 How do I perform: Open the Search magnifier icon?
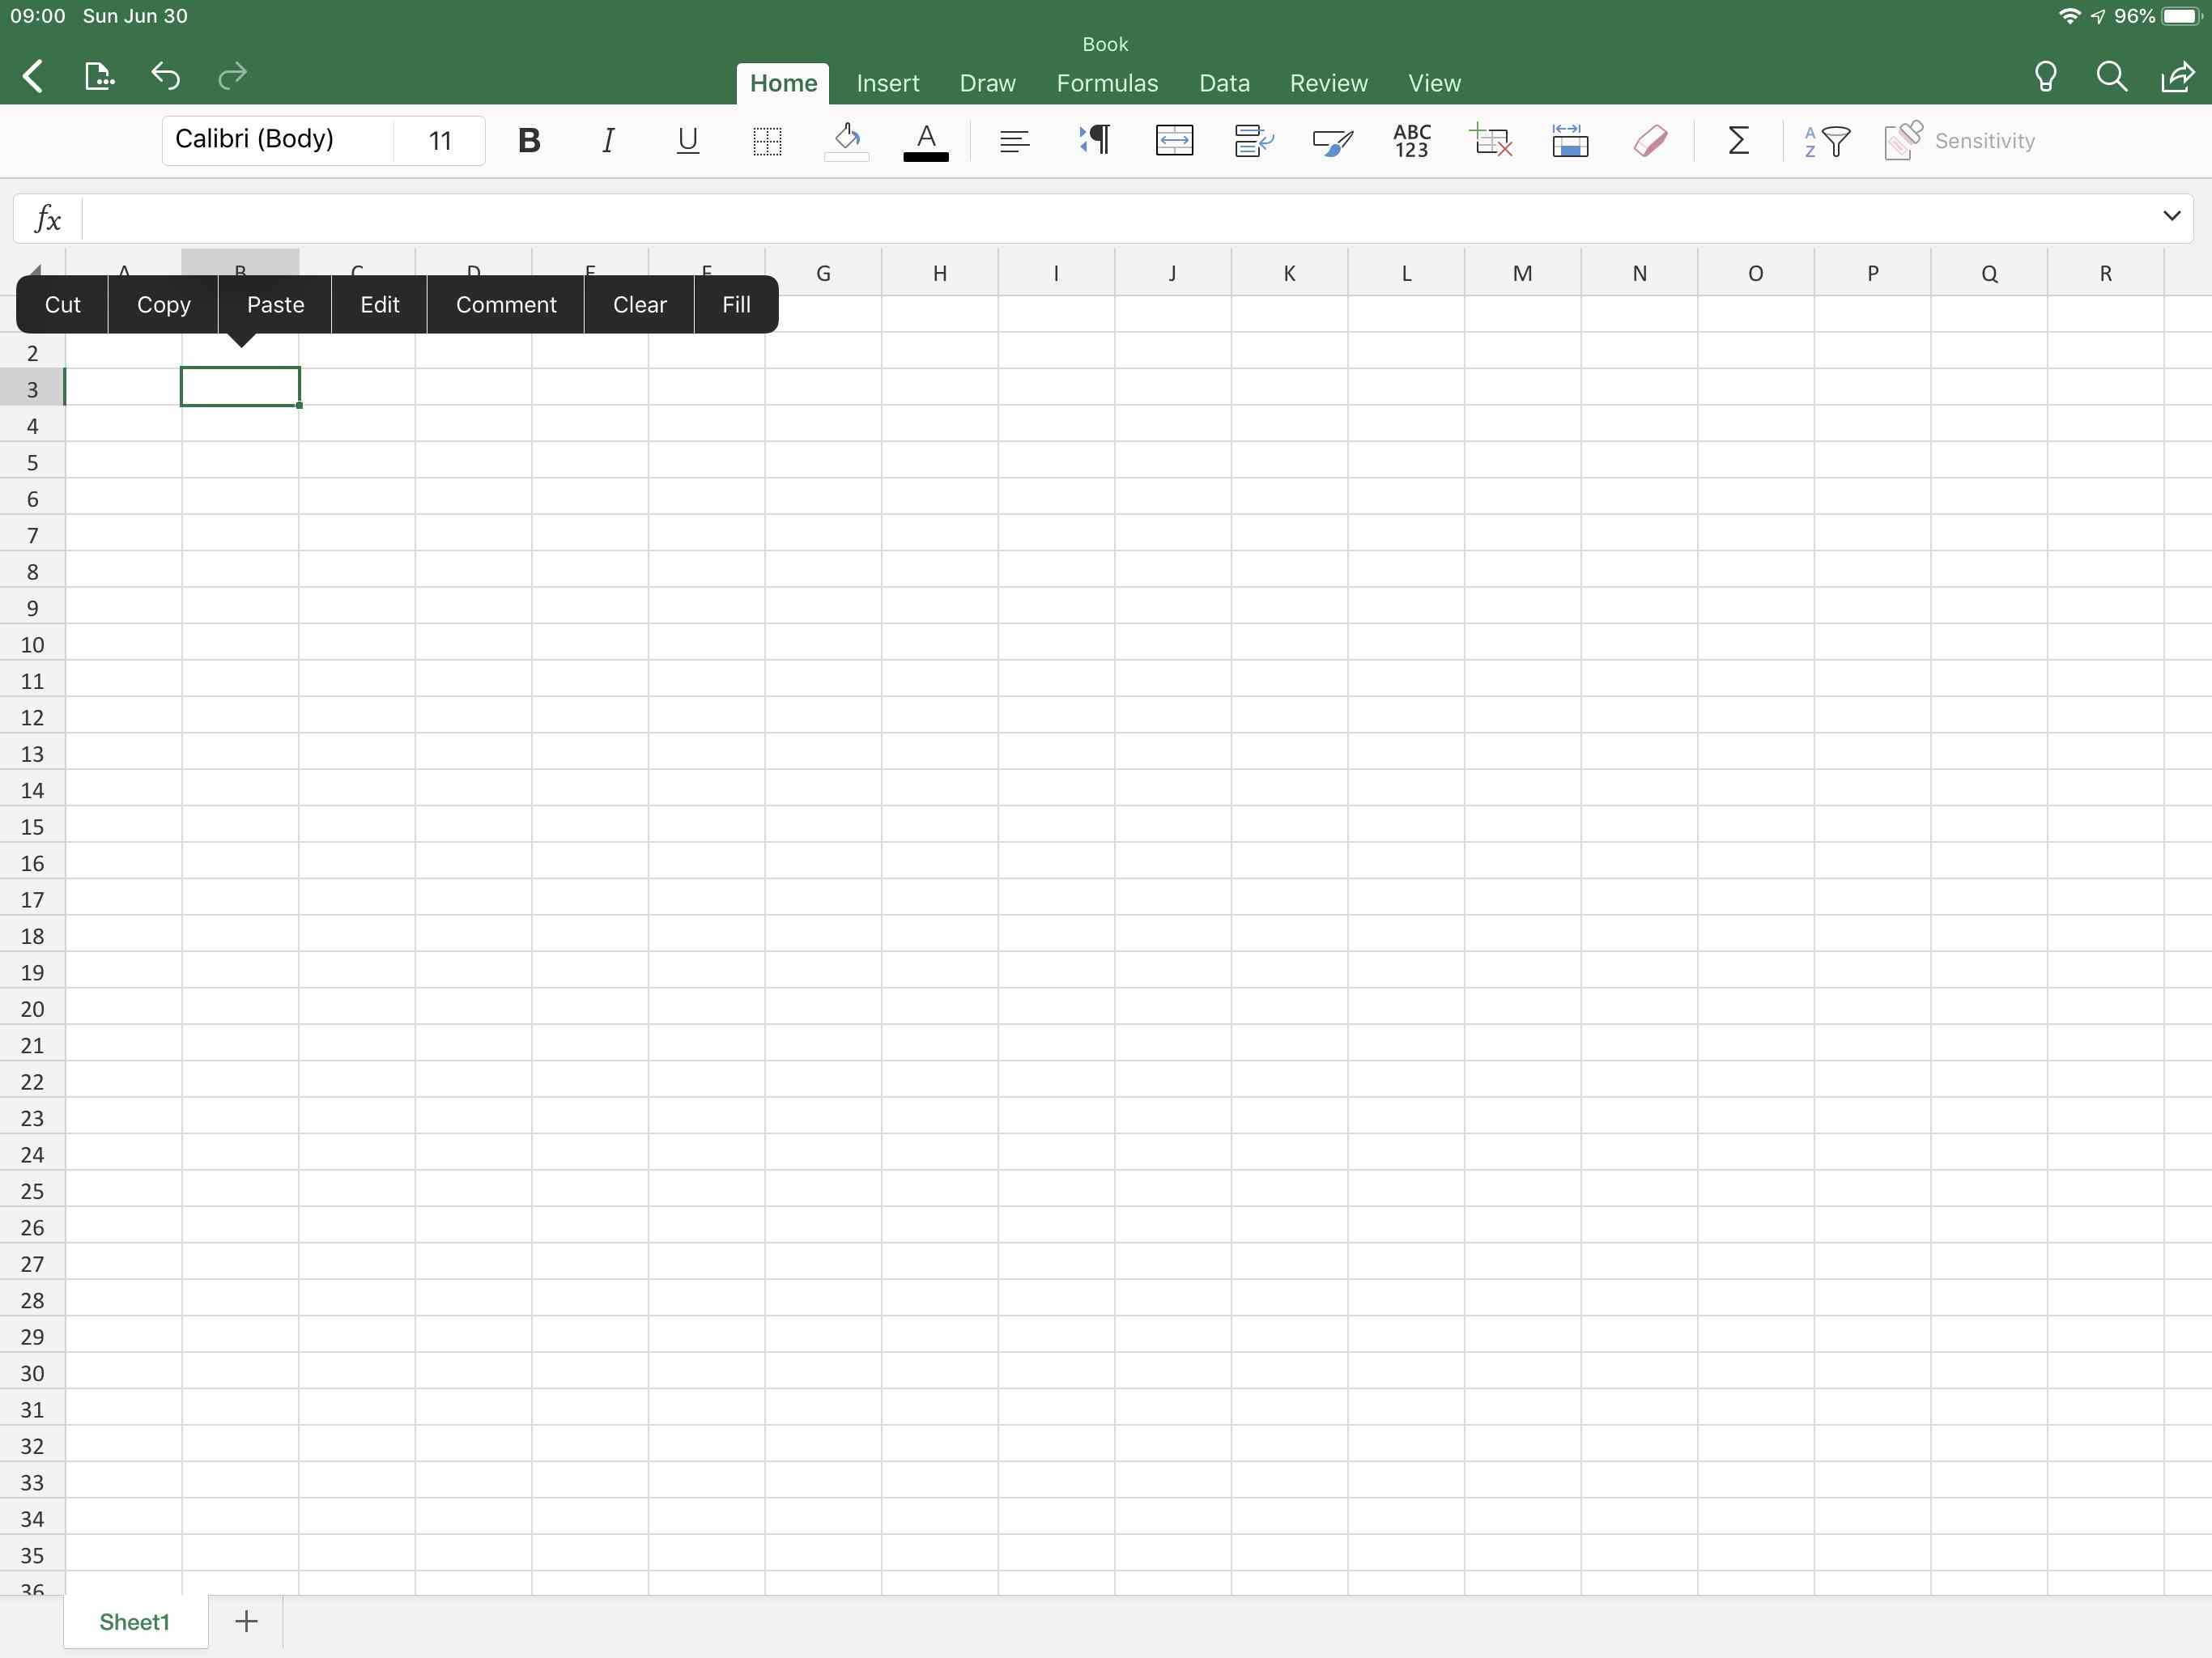click(2111, 77)
